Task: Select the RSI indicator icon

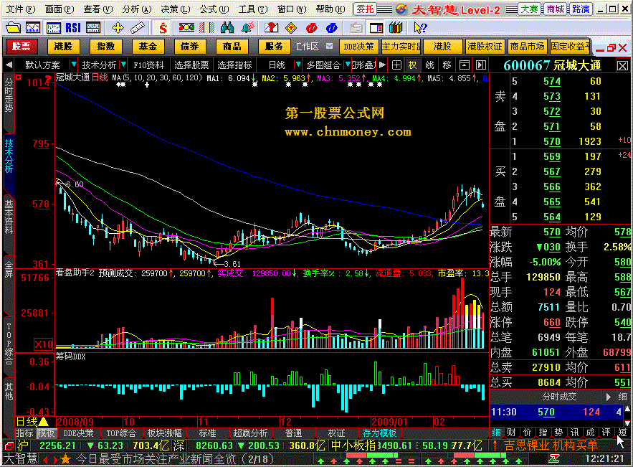Action: (x=73, y=27)
